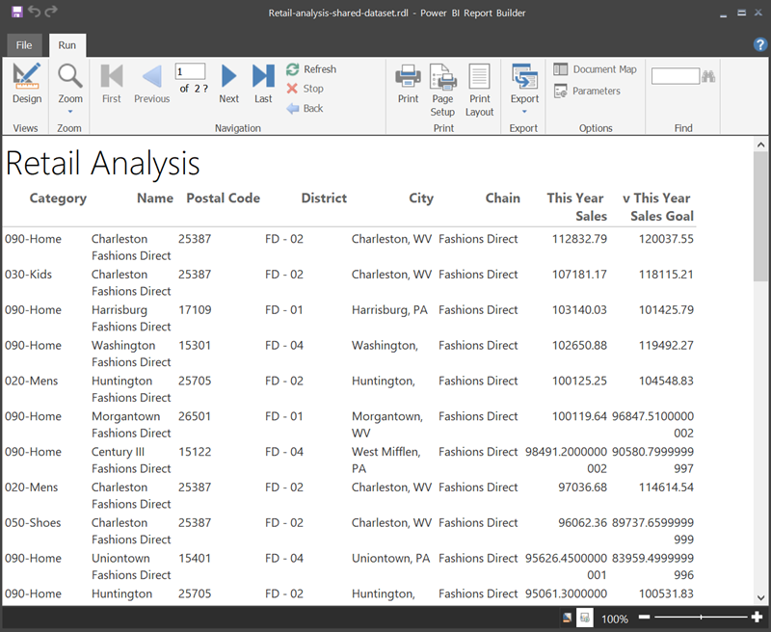The image size is (771, 632).
Task: Toggle the Document Map pane
Action: click(x=595, y=69)
